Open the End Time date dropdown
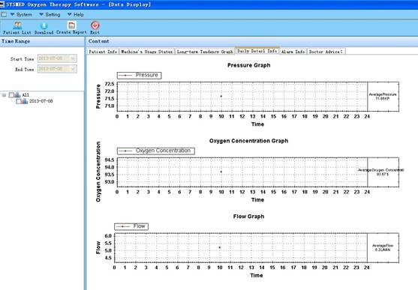This screenshot has height=290, width=418. pos(73,69)
